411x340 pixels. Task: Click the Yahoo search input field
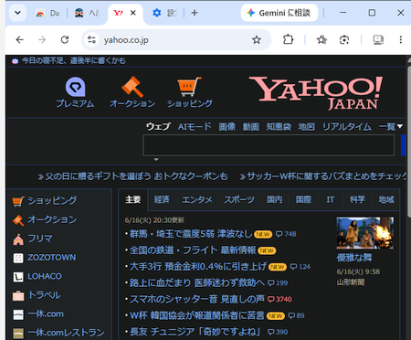coord(269,145)
